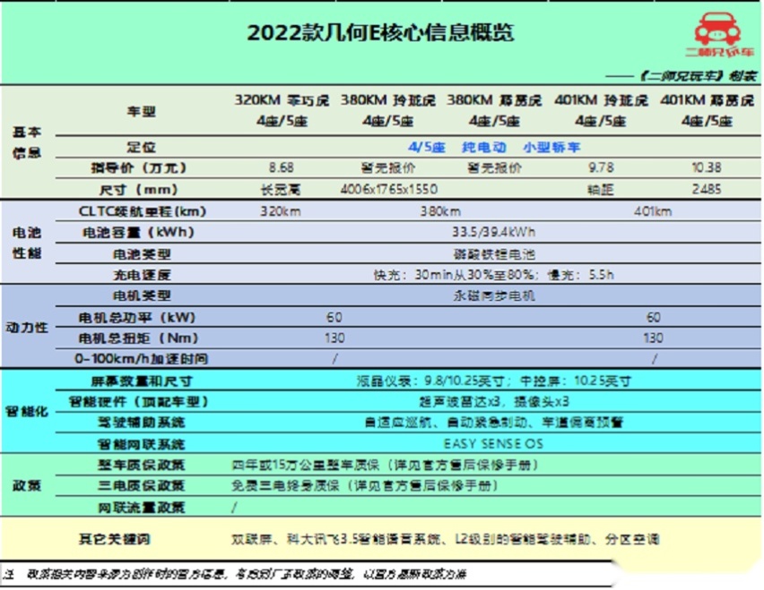The height and width of the screenshot is (590, 764).
Task: Select the "380KM 玲珑虎" column header
Action: 388,100
